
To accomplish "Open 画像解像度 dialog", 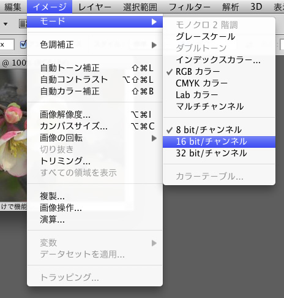I will 95,115.
